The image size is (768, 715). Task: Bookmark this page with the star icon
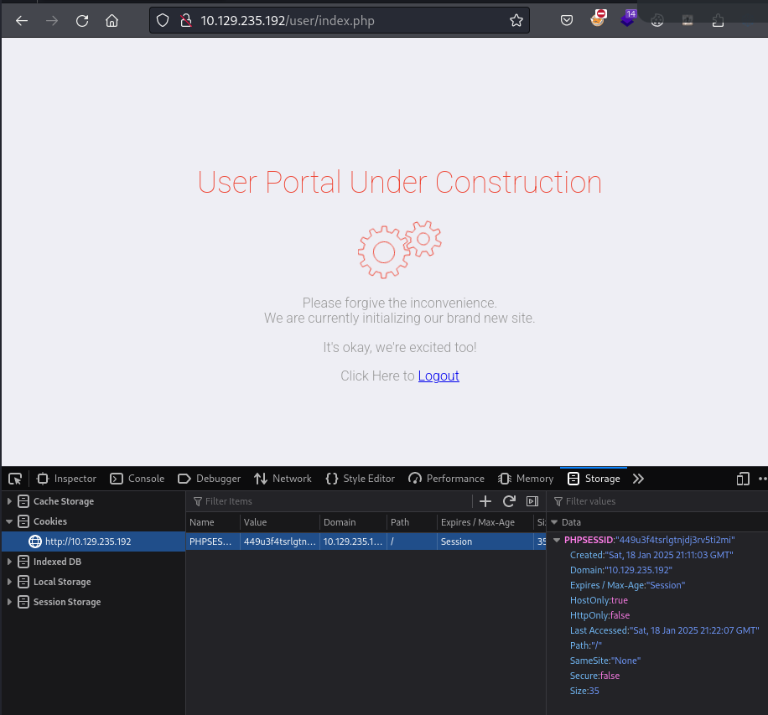516,21
